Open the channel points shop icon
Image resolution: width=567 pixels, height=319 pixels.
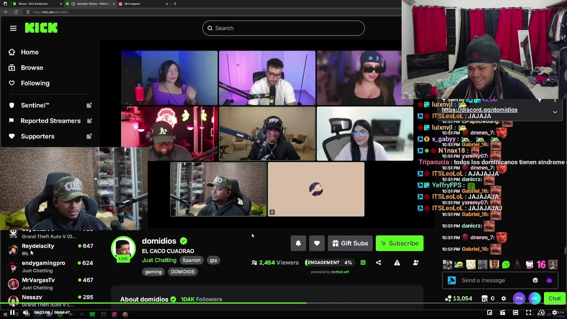[x=485, y=299]
